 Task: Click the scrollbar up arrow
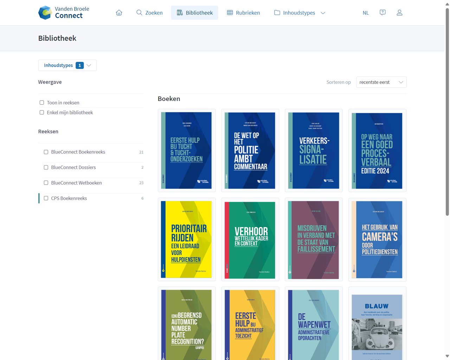point(447,4)
